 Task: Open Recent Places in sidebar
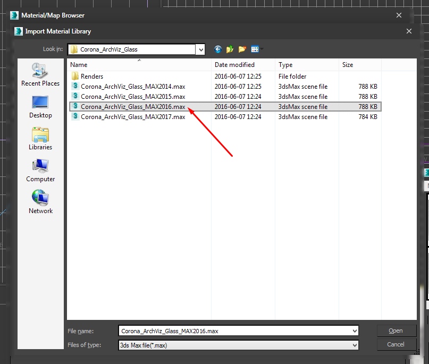(x=40, y=74)
